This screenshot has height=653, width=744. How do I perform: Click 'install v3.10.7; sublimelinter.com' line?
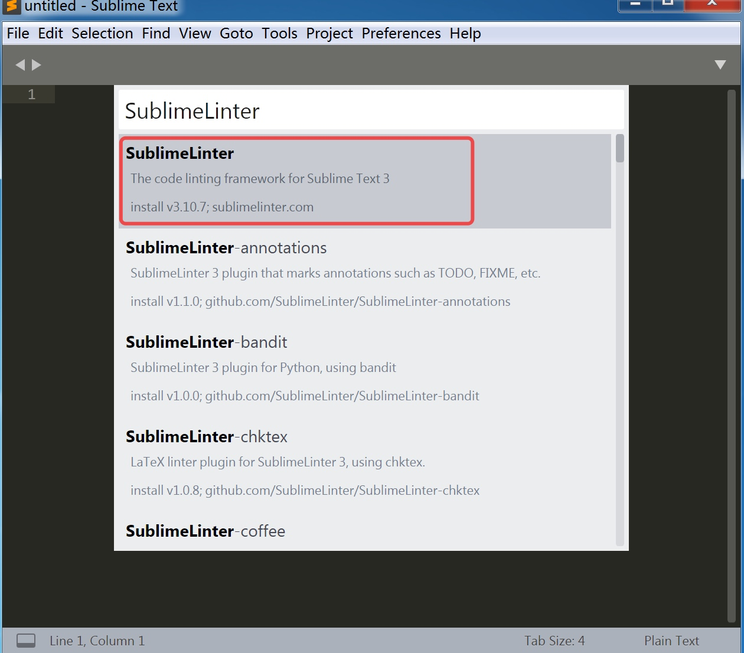click(x=222, y=207)
